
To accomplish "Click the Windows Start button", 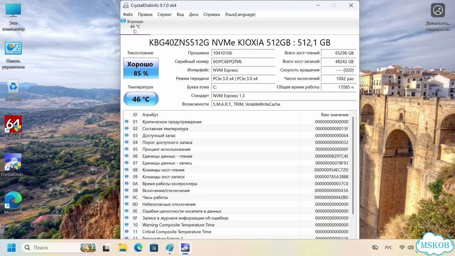I will (x=11, y=247).
